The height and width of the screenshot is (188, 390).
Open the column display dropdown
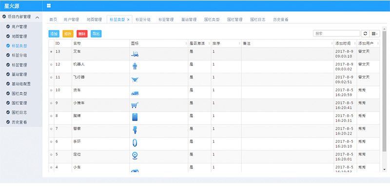point(374,34)
